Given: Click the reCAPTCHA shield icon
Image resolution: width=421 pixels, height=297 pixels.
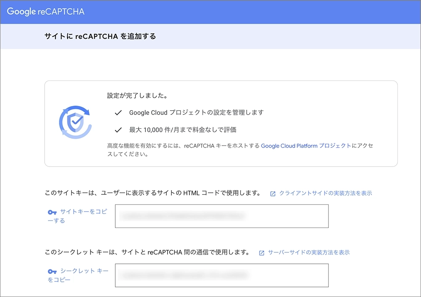Looking at the screenshot, I should pos(74,122).
